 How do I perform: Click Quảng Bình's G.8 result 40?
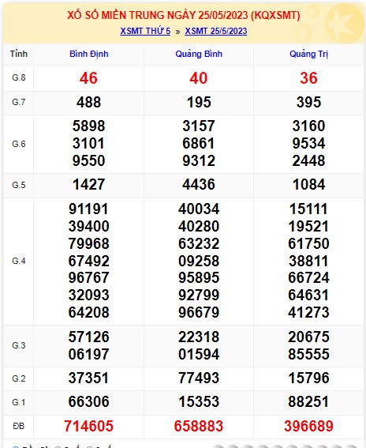pyautogui.click(x=199, y=78)
